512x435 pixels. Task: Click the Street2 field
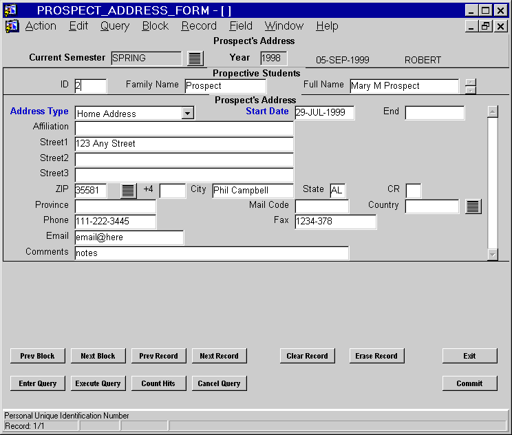(184, 160)
